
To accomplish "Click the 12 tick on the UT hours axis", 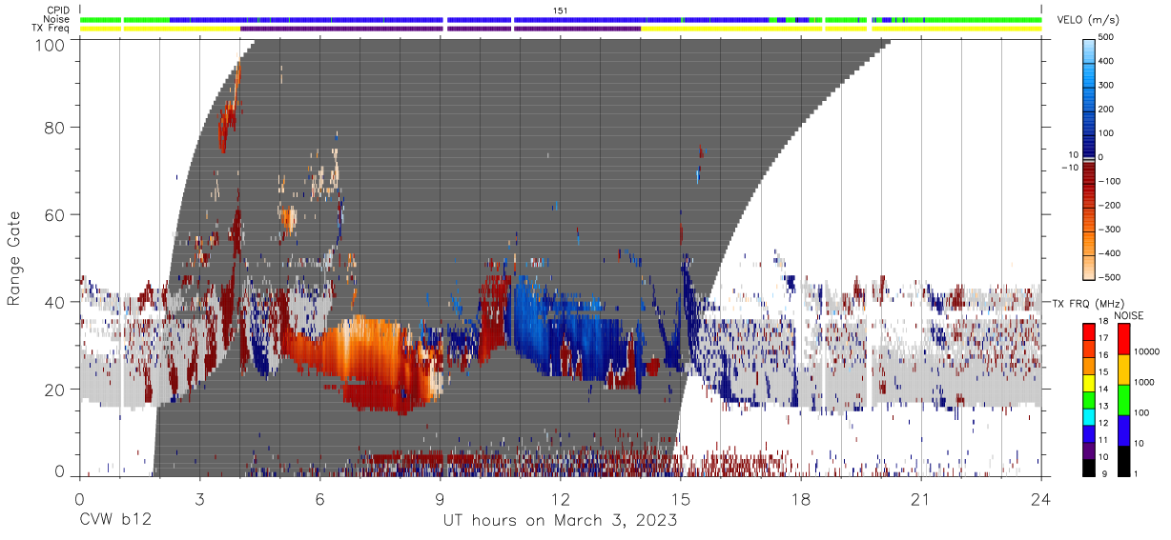I will 561,499.
